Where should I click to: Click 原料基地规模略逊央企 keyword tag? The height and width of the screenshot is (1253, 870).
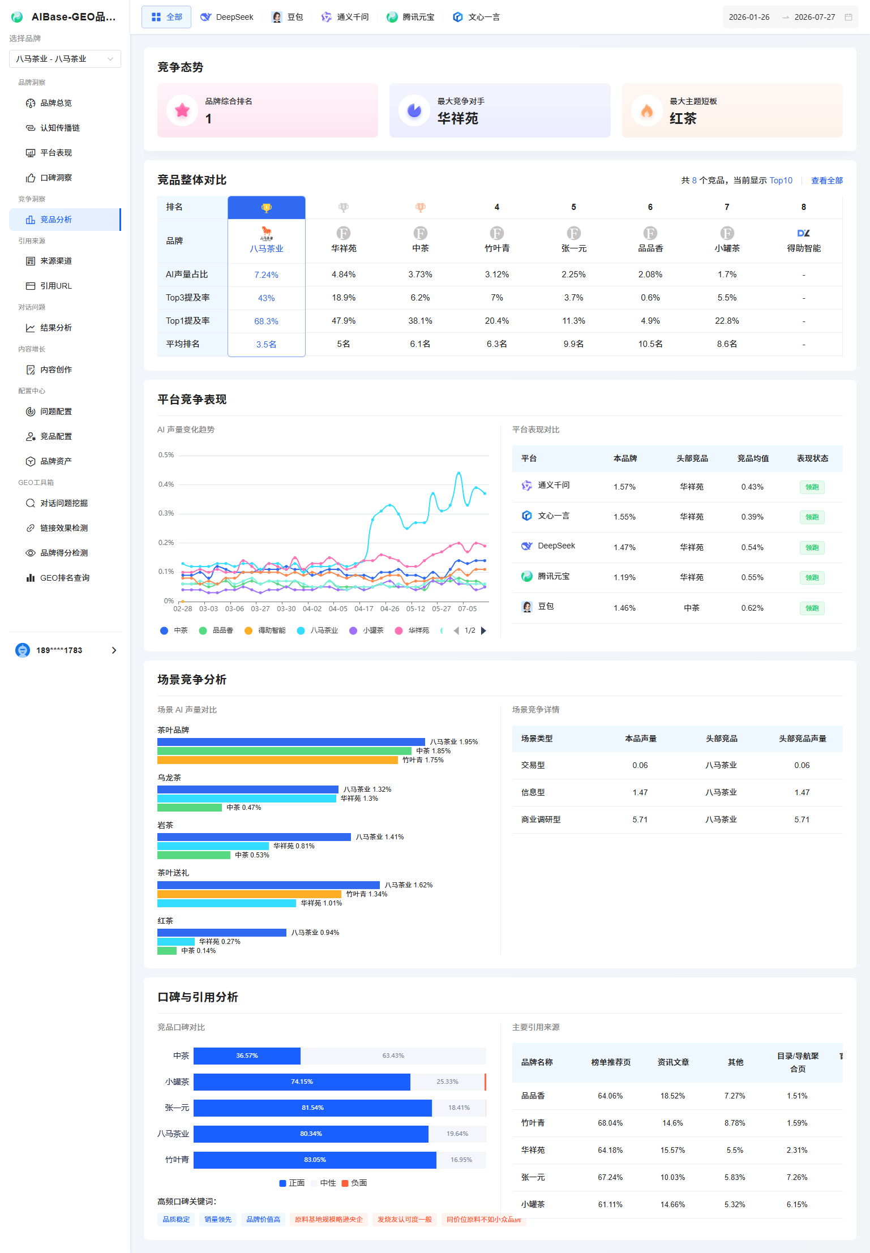point(329,1219)
